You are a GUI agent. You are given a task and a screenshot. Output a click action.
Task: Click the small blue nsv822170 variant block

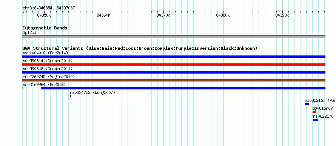pyautogui.click(x=316, y=120)
